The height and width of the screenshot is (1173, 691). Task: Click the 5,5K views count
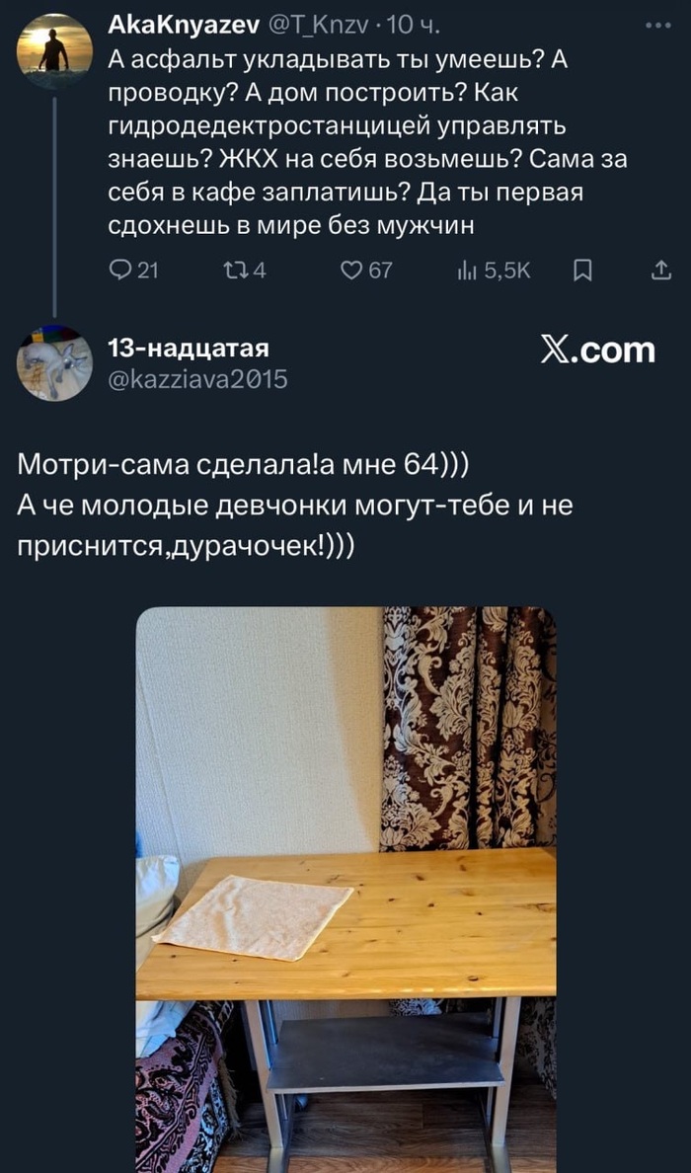click(x=507, y=271)
